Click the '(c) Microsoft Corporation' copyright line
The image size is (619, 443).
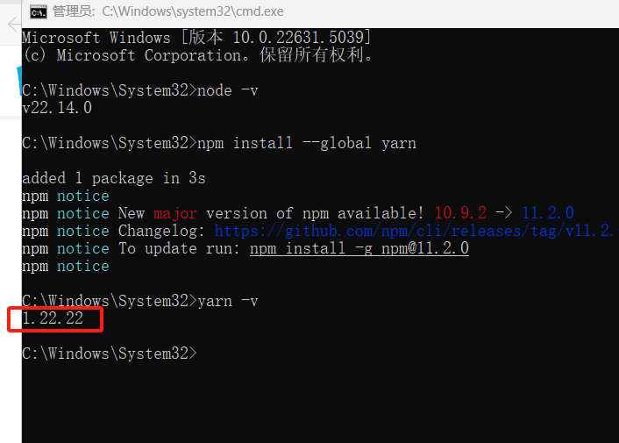point(197,55)
